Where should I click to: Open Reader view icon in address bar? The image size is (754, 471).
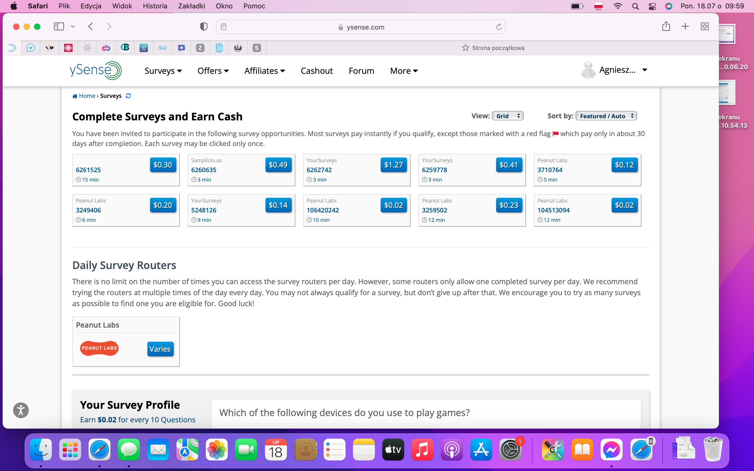pos(223,27)
